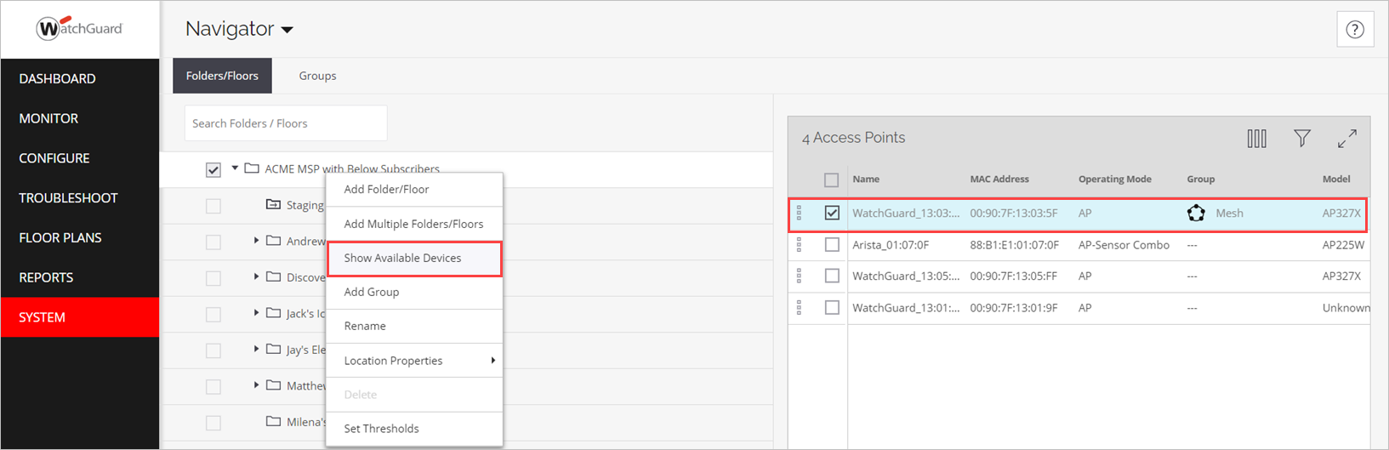Open the Location Properties submenu arrow

click(493, 361)
